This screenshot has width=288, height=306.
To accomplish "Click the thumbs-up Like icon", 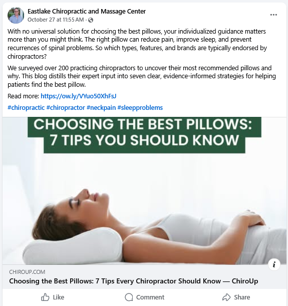I will pyautogui.click(x=45, y=297).
